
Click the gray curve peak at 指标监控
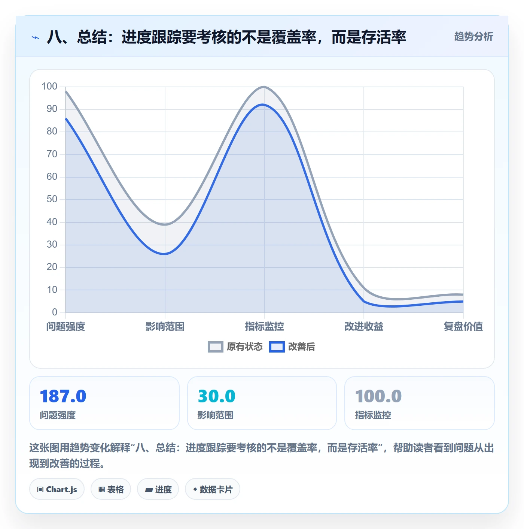coord(264,87)
